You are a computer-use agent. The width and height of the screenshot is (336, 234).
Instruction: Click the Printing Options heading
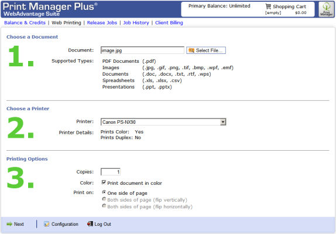[x=27, y=159]
